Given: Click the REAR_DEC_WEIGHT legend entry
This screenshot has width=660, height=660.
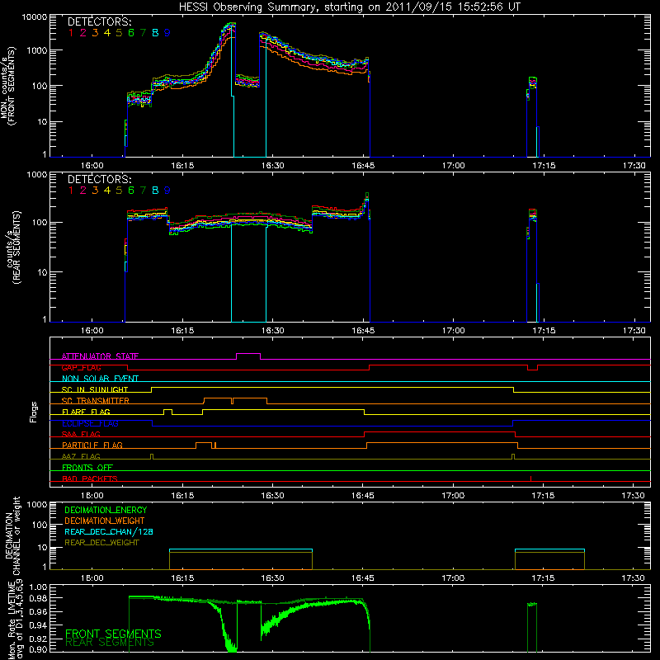Looking at the screenshot, I should (x=101, y=543).
